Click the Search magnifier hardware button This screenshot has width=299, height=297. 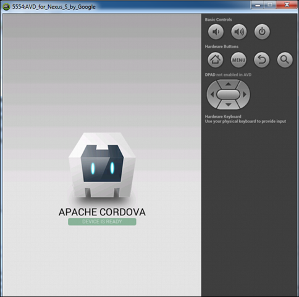[285, 60]
